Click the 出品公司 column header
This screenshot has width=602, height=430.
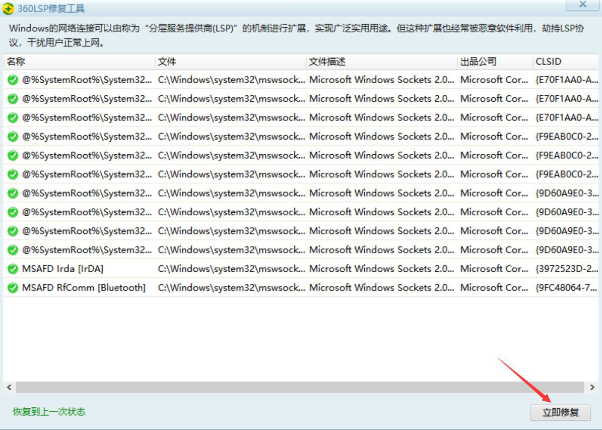(495, 62)
